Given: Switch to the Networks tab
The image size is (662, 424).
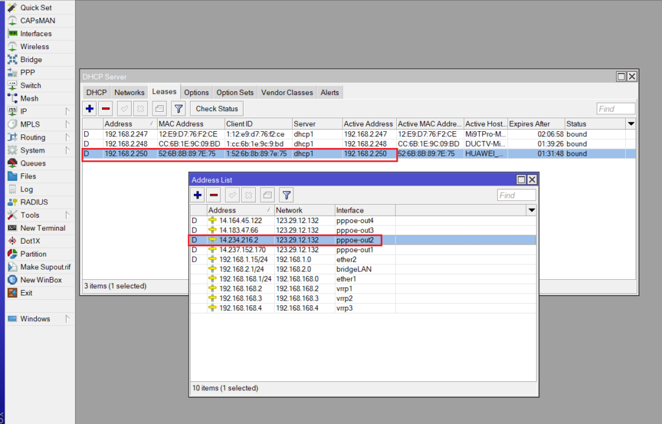Looking at the screenshot, I should [x=129, y=92].
